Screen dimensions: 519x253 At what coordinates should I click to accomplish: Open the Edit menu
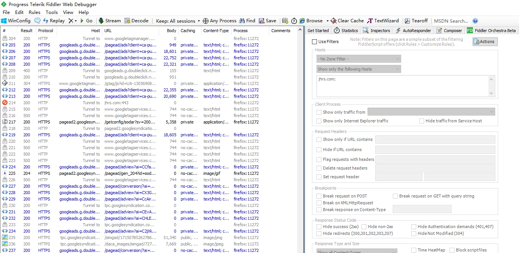tap(19, 12)
